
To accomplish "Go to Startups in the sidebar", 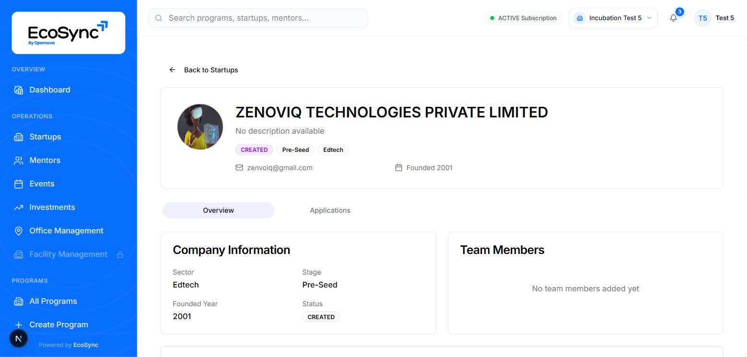I will point(69,137).
